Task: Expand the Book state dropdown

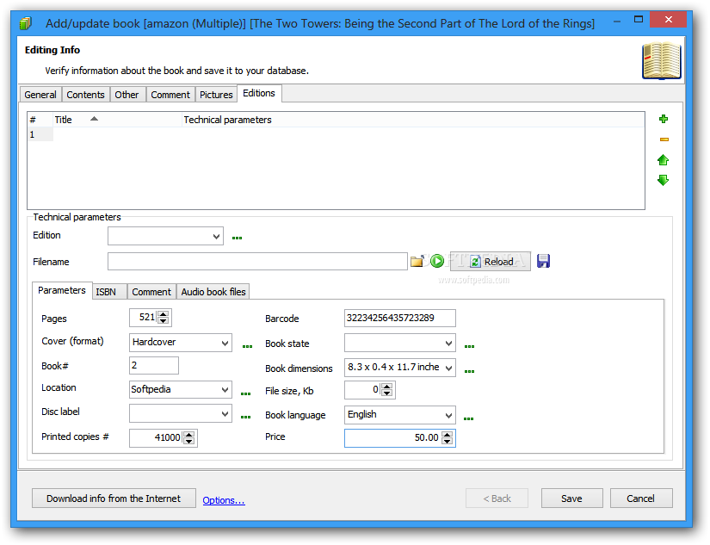Action: click(x=448, y=343)
